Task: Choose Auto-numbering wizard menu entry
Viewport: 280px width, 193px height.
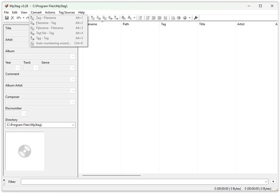Action: 58,43
